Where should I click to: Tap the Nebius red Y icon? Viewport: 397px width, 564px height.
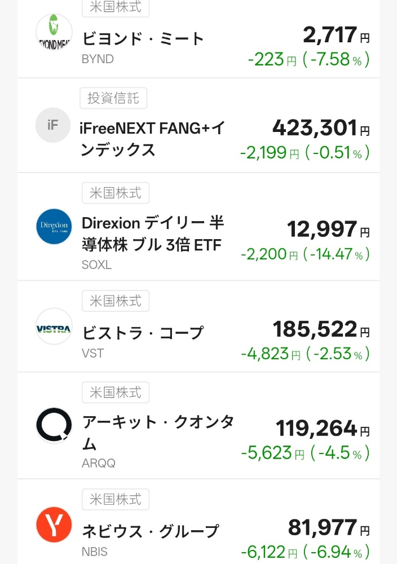pos(54,525)
